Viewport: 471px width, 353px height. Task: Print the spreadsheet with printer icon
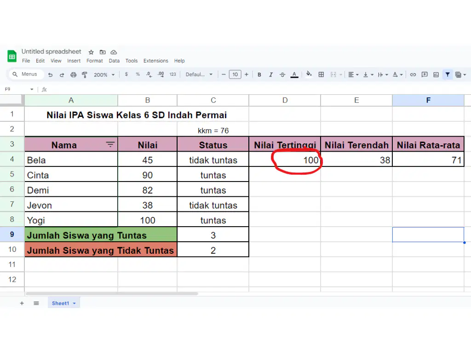click(73, 74)
